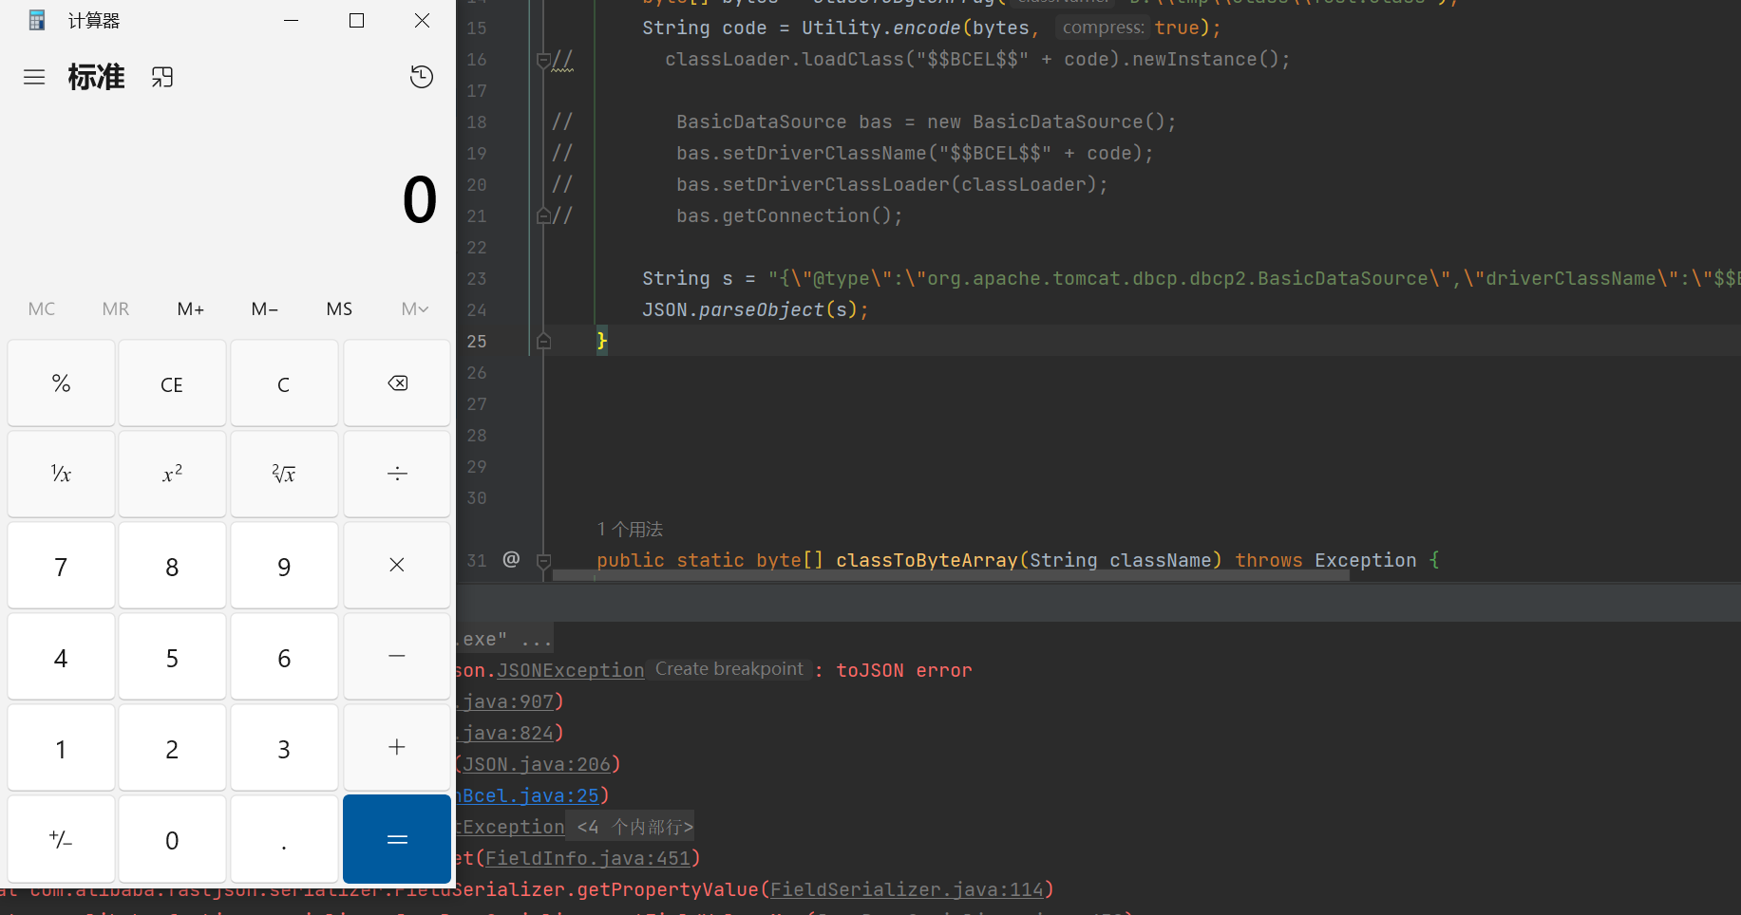Maximize the calculator window
This screenshot has width=1741, height=915.
point(357,20)
